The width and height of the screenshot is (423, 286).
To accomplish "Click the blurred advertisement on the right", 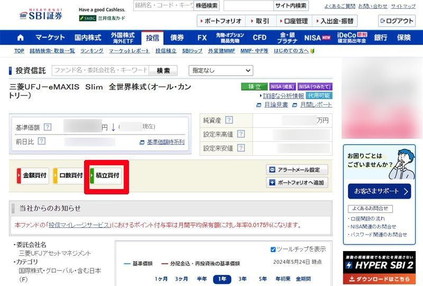I will click(x=382, y=98).
